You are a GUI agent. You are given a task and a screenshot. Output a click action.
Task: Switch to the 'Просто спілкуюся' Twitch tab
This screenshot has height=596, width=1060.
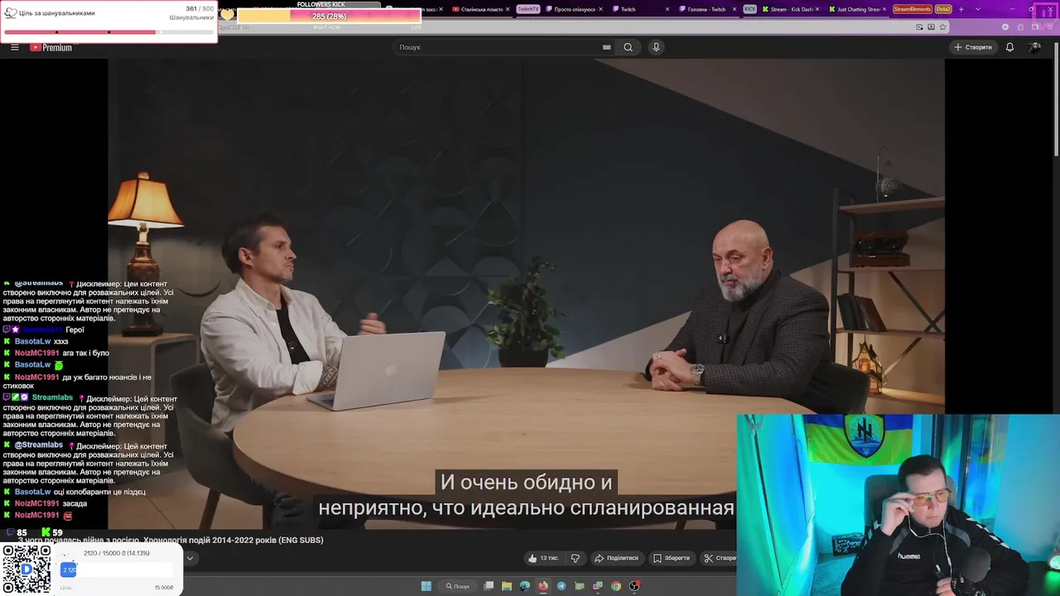point(576,9)
